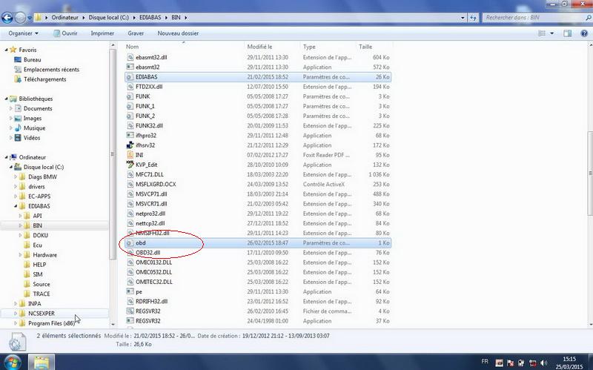The image size is (593, 370).
Task: Click the file list vertical scrollbar
Action: click(x=589, y=173)
